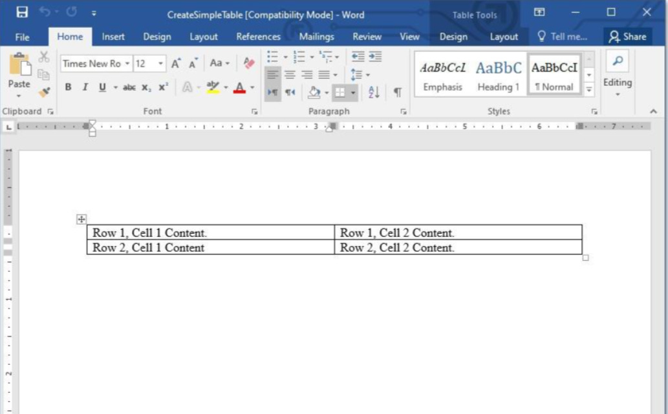Switch to the Insert tab
Image resolution: width=668 pixels, height=414 pixels.
pos(113,37)
